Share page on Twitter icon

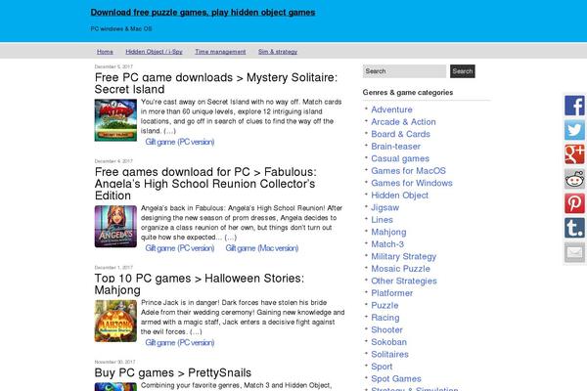click(x=574, y=130)
